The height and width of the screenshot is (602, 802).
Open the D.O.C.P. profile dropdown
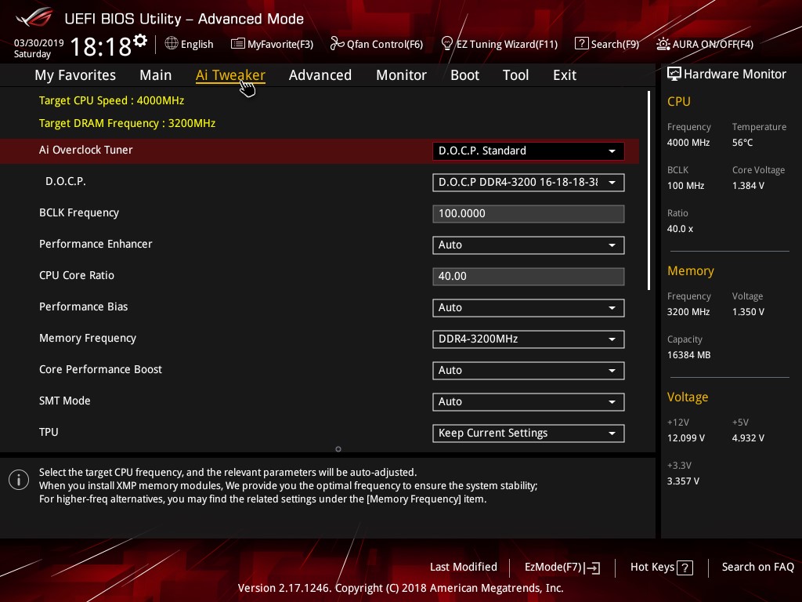(528, 182)
